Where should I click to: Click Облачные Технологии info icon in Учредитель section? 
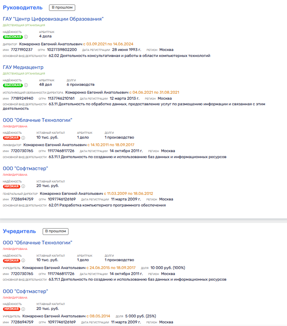[x=23, y=260]
